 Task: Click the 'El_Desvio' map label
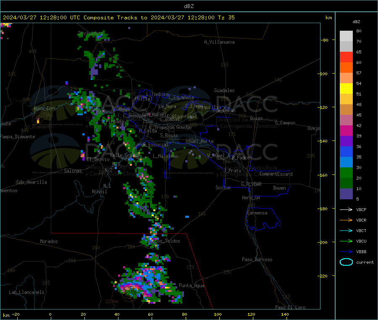coord(98,159)
